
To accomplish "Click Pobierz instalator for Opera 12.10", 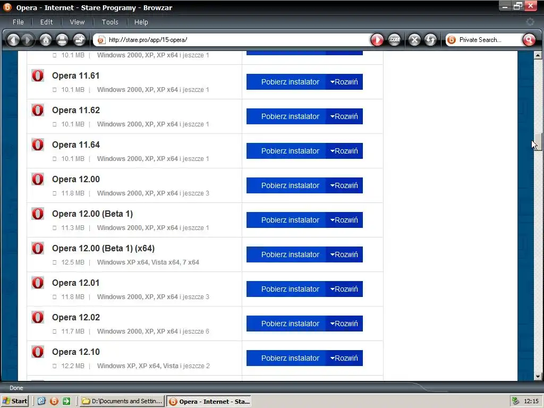I will 286,358.
